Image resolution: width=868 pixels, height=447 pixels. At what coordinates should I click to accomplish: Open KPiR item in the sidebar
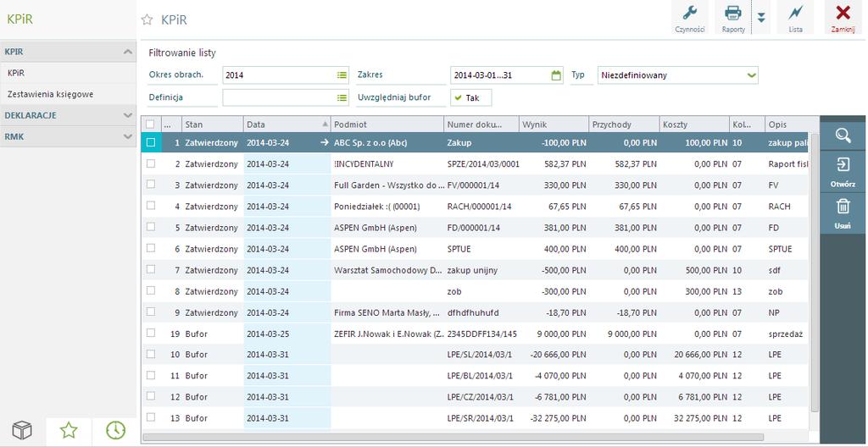tap(68, 73)
